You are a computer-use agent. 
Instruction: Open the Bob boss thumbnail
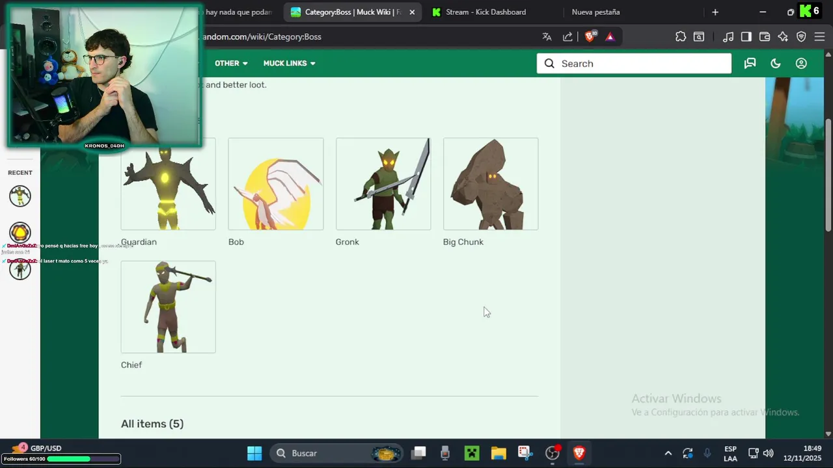276,184
